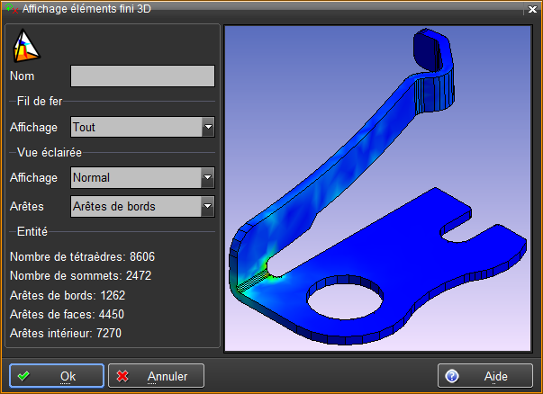
Task: Select the text Nombre de tétraèdres: 8606
Action: [83, 256]
